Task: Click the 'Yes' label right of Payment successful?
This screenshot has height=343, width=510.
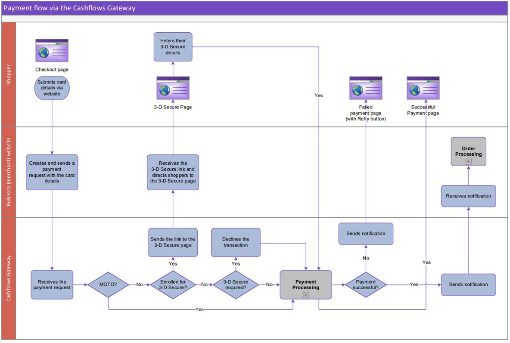Action: click(414, 284)
